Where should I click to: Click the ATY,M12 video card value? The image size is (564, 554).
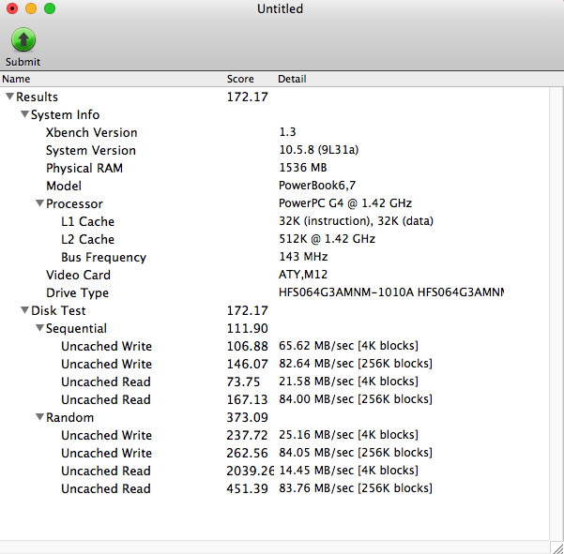click(303, 275)
